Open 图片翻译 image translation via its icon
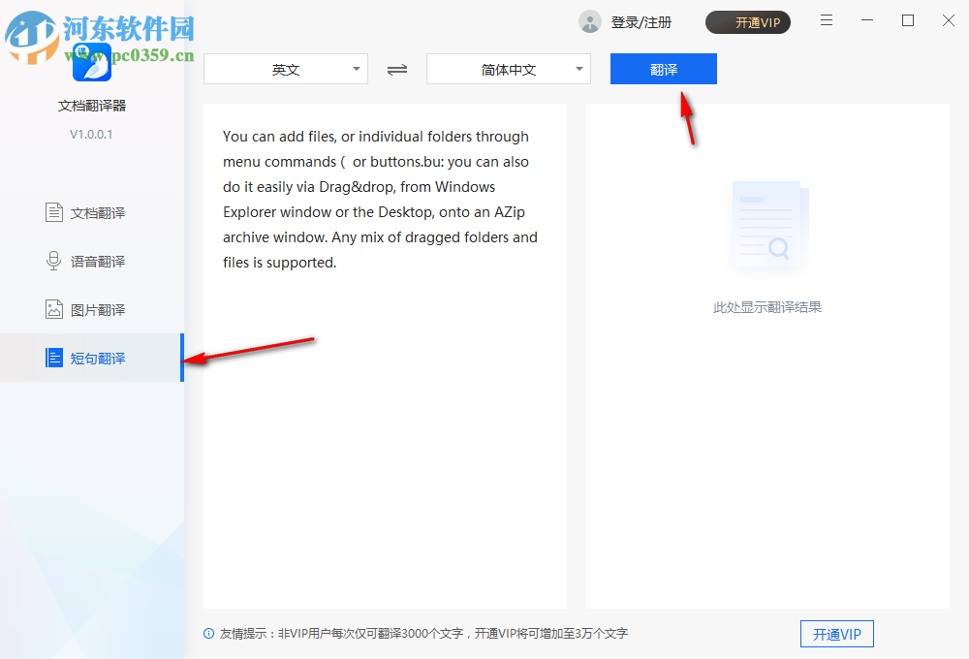The image size is (969, 659). [x=53, y=308]
